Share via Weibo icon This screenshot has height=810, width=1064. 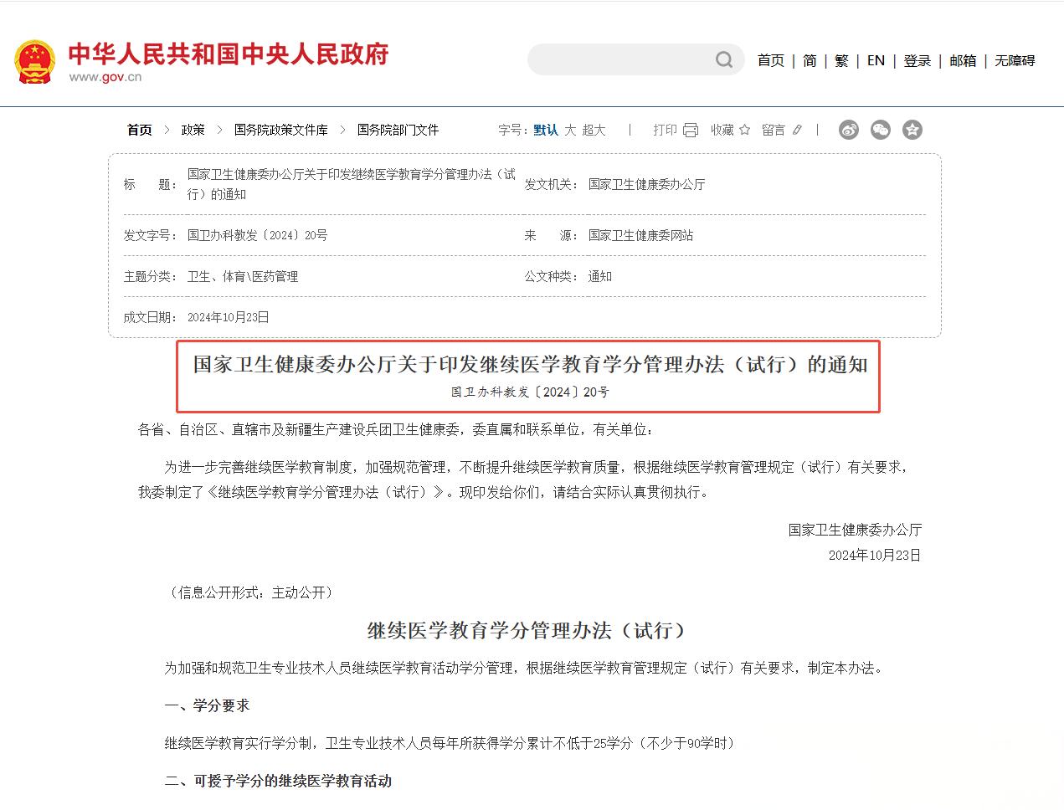point(849,130)
